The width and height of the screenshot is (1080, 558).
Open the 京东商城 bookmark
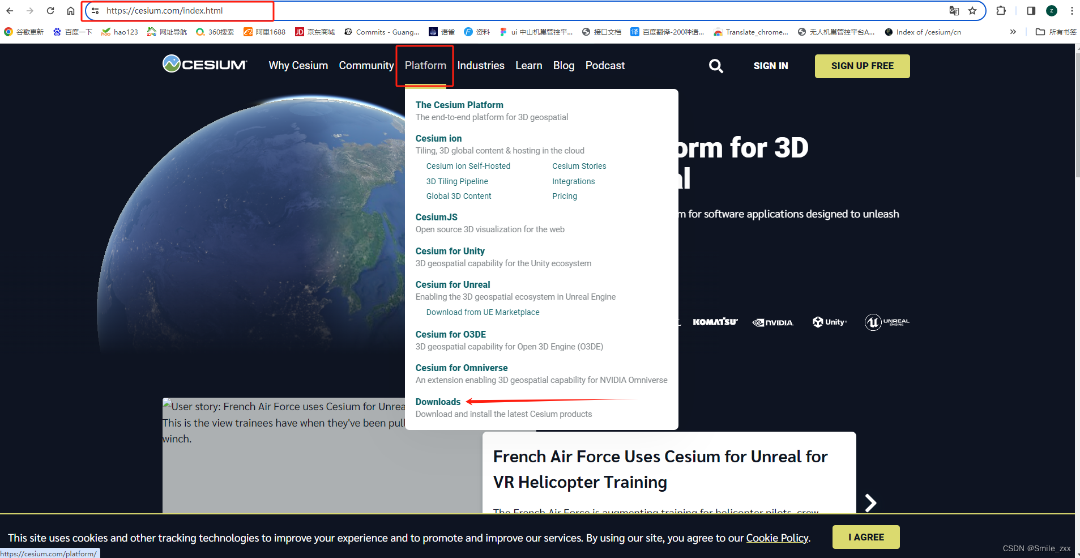click(315, 32)
